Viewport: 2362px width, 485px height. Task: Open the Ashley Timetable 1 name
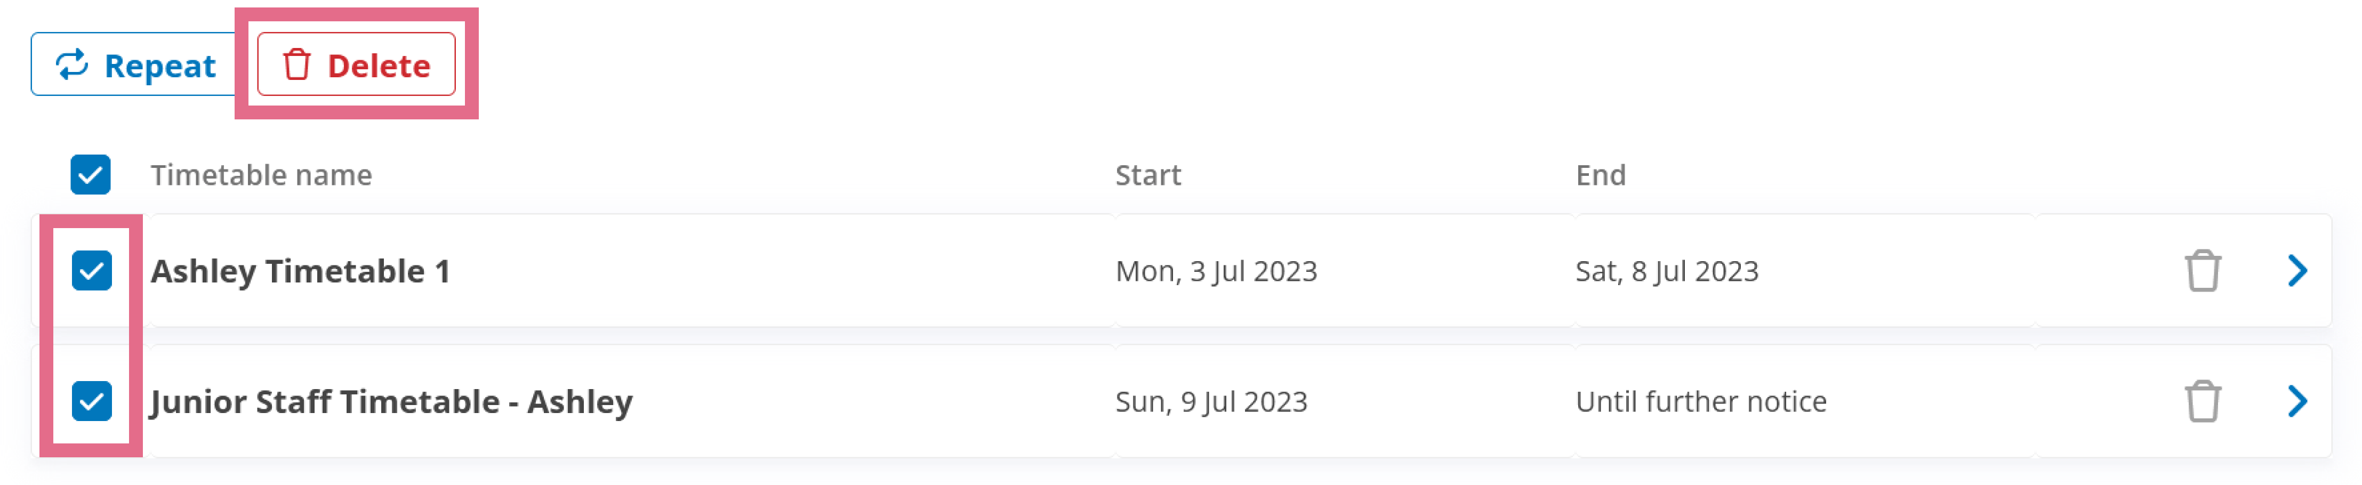tap(300, 271)
